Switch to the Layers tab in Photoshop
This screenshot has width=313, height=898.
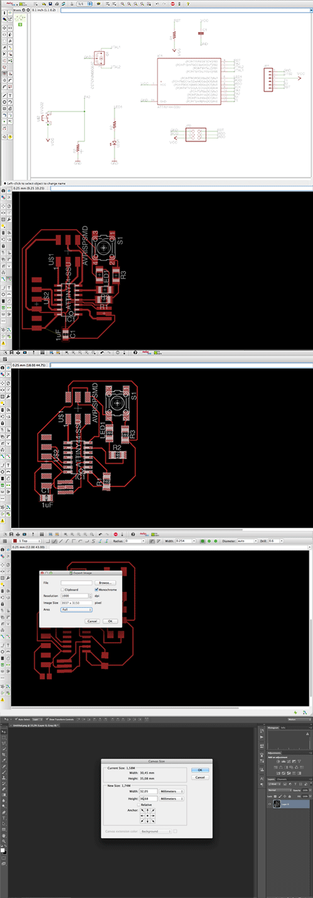click(271, 779)
